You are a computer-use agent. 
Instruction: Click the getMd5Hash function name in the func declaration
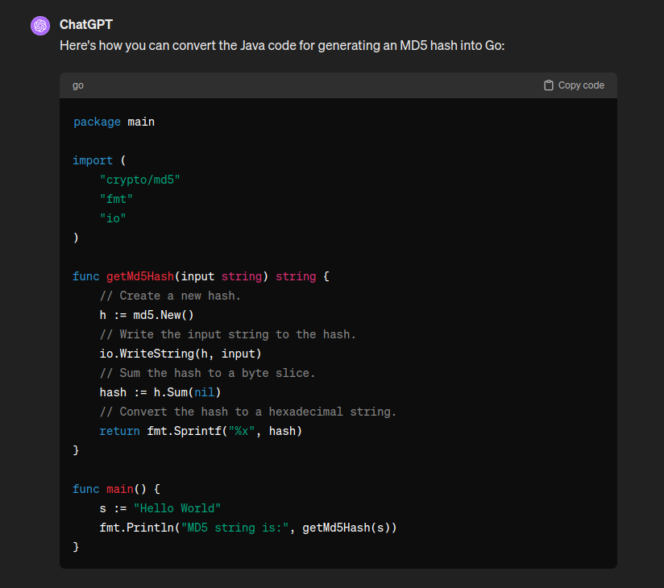coord(140,276)
